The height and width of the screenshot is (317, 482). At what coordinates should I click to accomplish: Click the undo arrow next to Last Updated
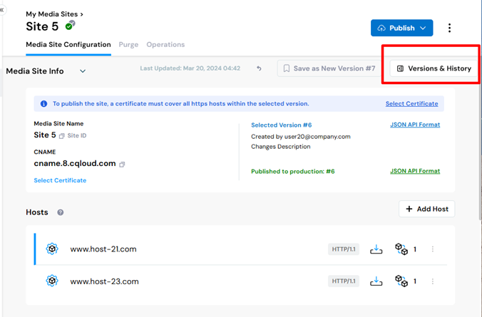coord(259,68)
